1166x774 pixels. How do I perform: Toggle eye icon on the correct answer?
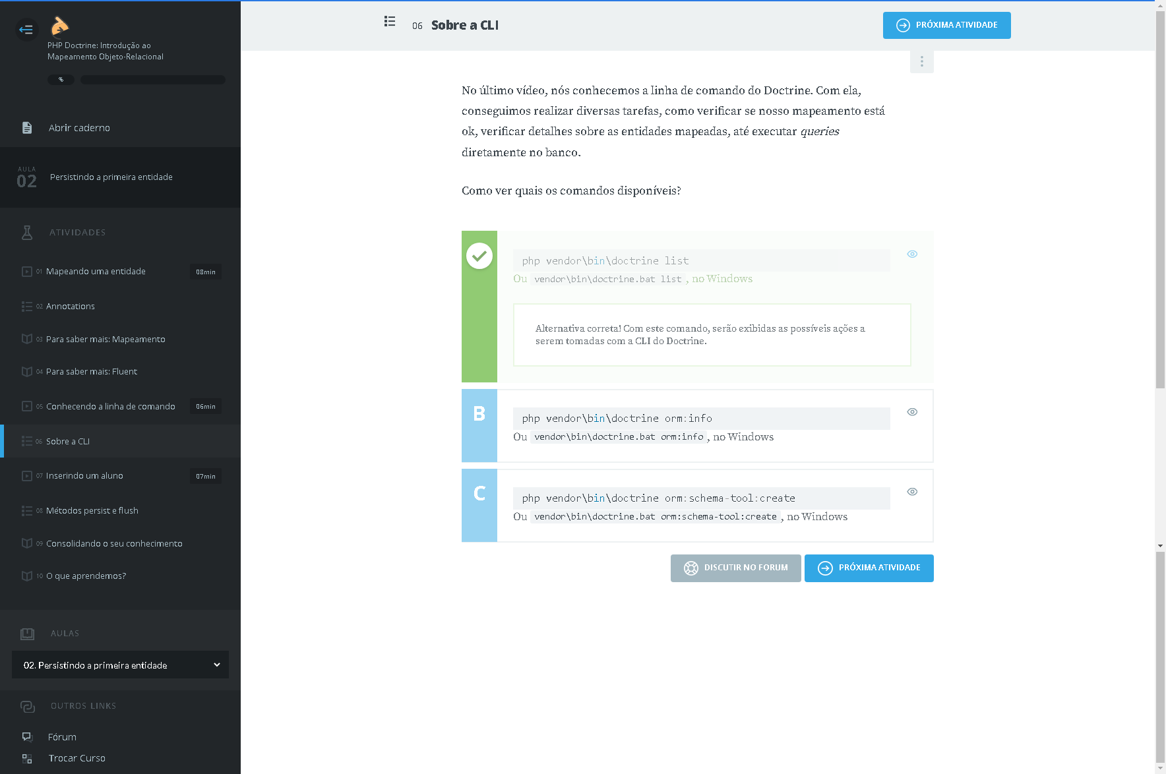912,254
